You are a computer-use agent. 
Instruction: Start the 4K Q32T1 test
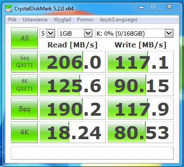pyautogui.click(x=24, y=85)
